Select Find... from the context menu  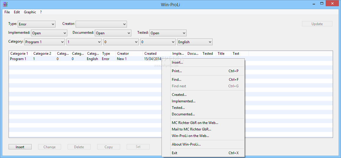click(x=203, y=80)
